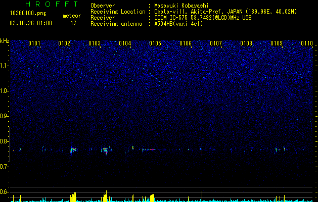Click the 0102 time marker
The width and height of the screenshot is (318, 202).
(64, 43)
